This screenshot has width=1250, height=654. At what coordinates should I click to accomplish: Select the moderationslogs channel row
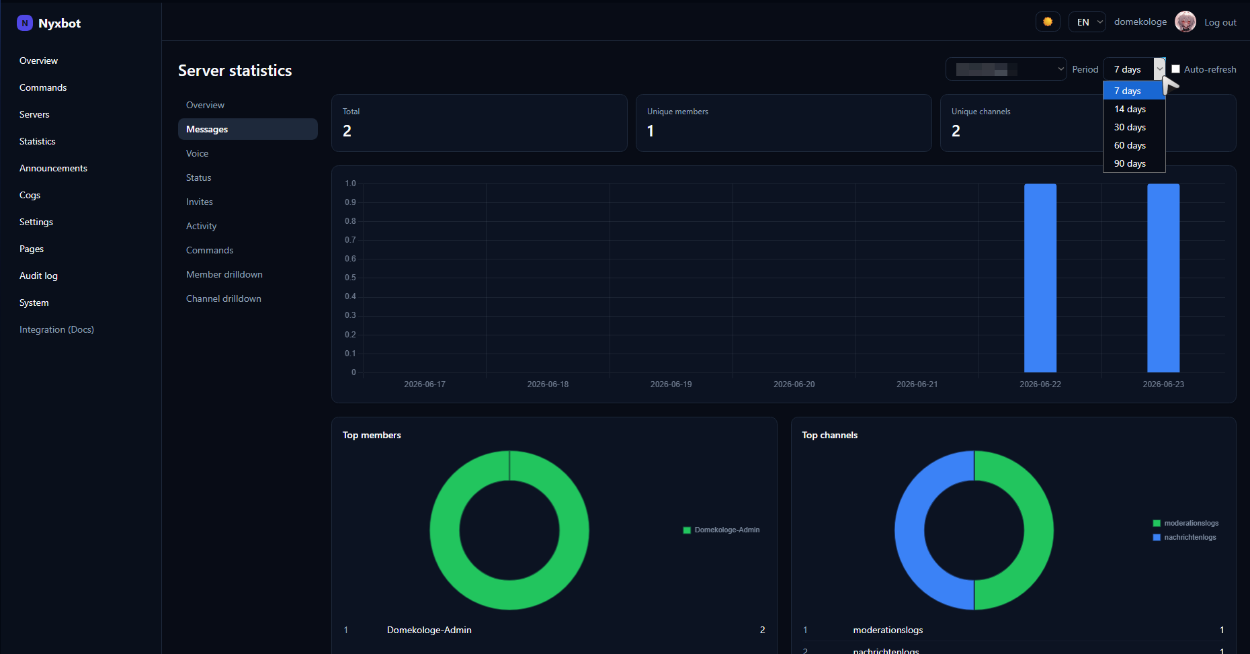(1013, 630)
